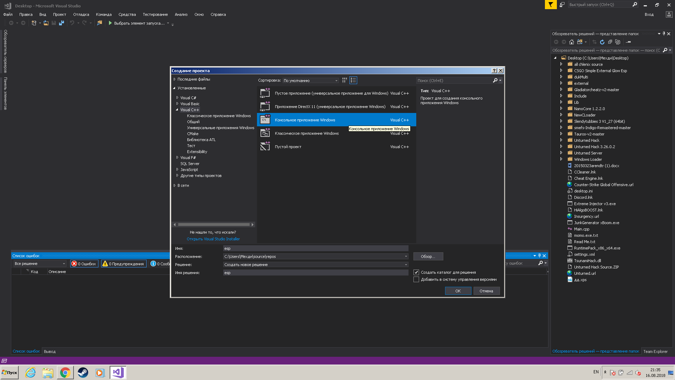This screenshot has height=380, width=675.
Task: Switch template list to medium icons list view
Action: click(x=353, y=80)
